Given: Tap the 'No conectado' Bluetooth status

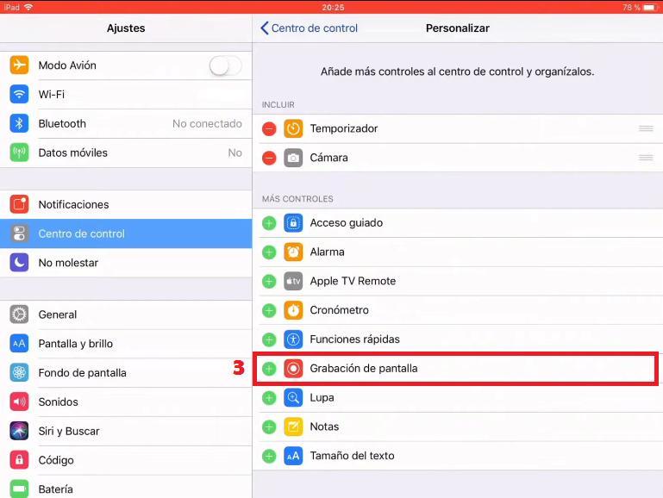Looking at the screenshot, I should 207,123.
